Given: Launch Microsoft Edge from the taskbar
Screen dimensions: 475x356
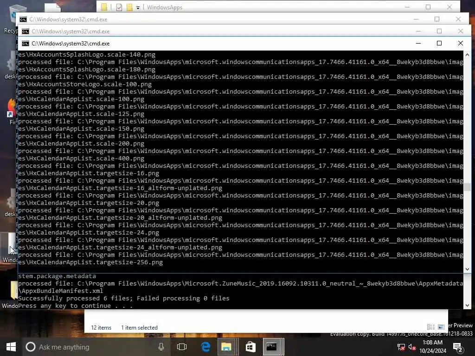Looking at the screenshot, I should [205, 347].
